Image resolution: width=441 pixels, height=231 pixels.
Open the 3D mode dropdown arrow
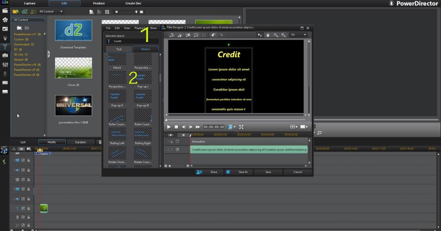(235, 127)
